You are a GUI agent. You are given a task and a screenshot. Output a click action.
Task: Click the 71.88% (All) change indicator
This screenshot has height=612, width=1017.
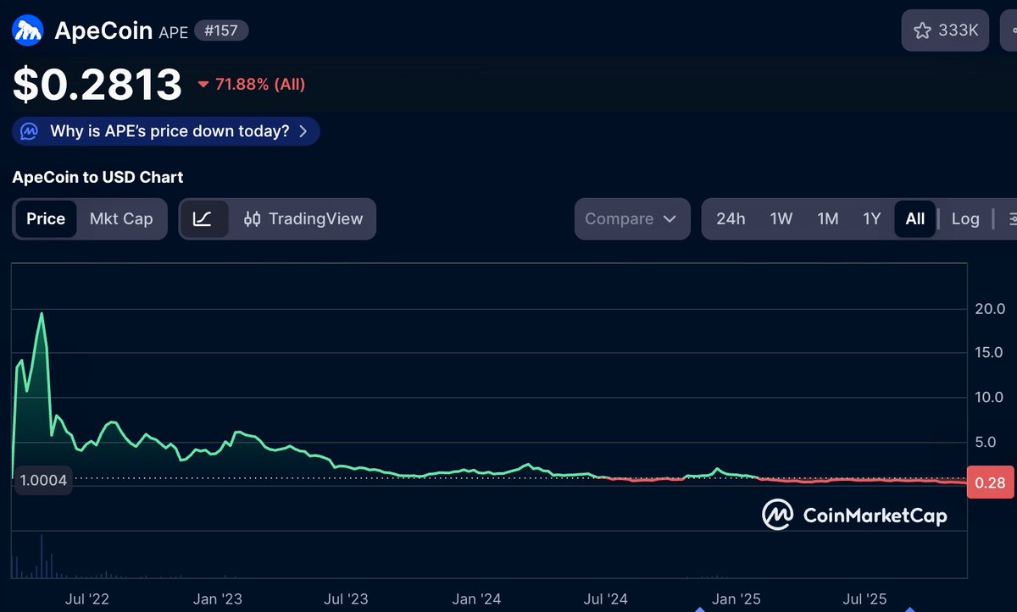coord(251,84)
